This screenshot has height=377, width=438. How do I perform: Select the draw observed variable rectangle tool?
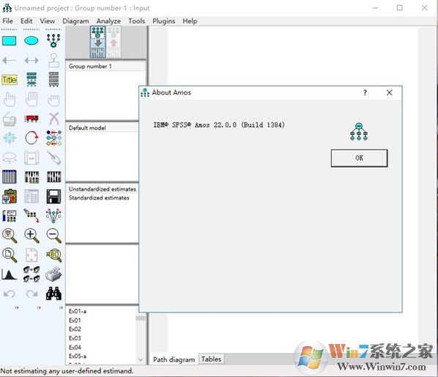(10, 41)
